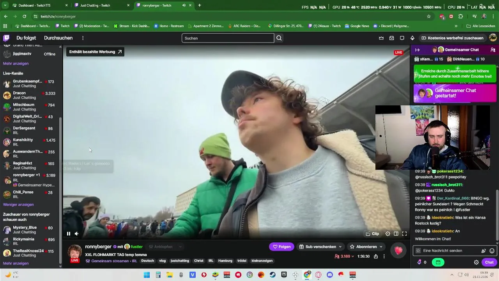The height and width of the screenshot is (281, 499).
Task: Open the Google News bookmark
Action: click(x=356, y=26)
